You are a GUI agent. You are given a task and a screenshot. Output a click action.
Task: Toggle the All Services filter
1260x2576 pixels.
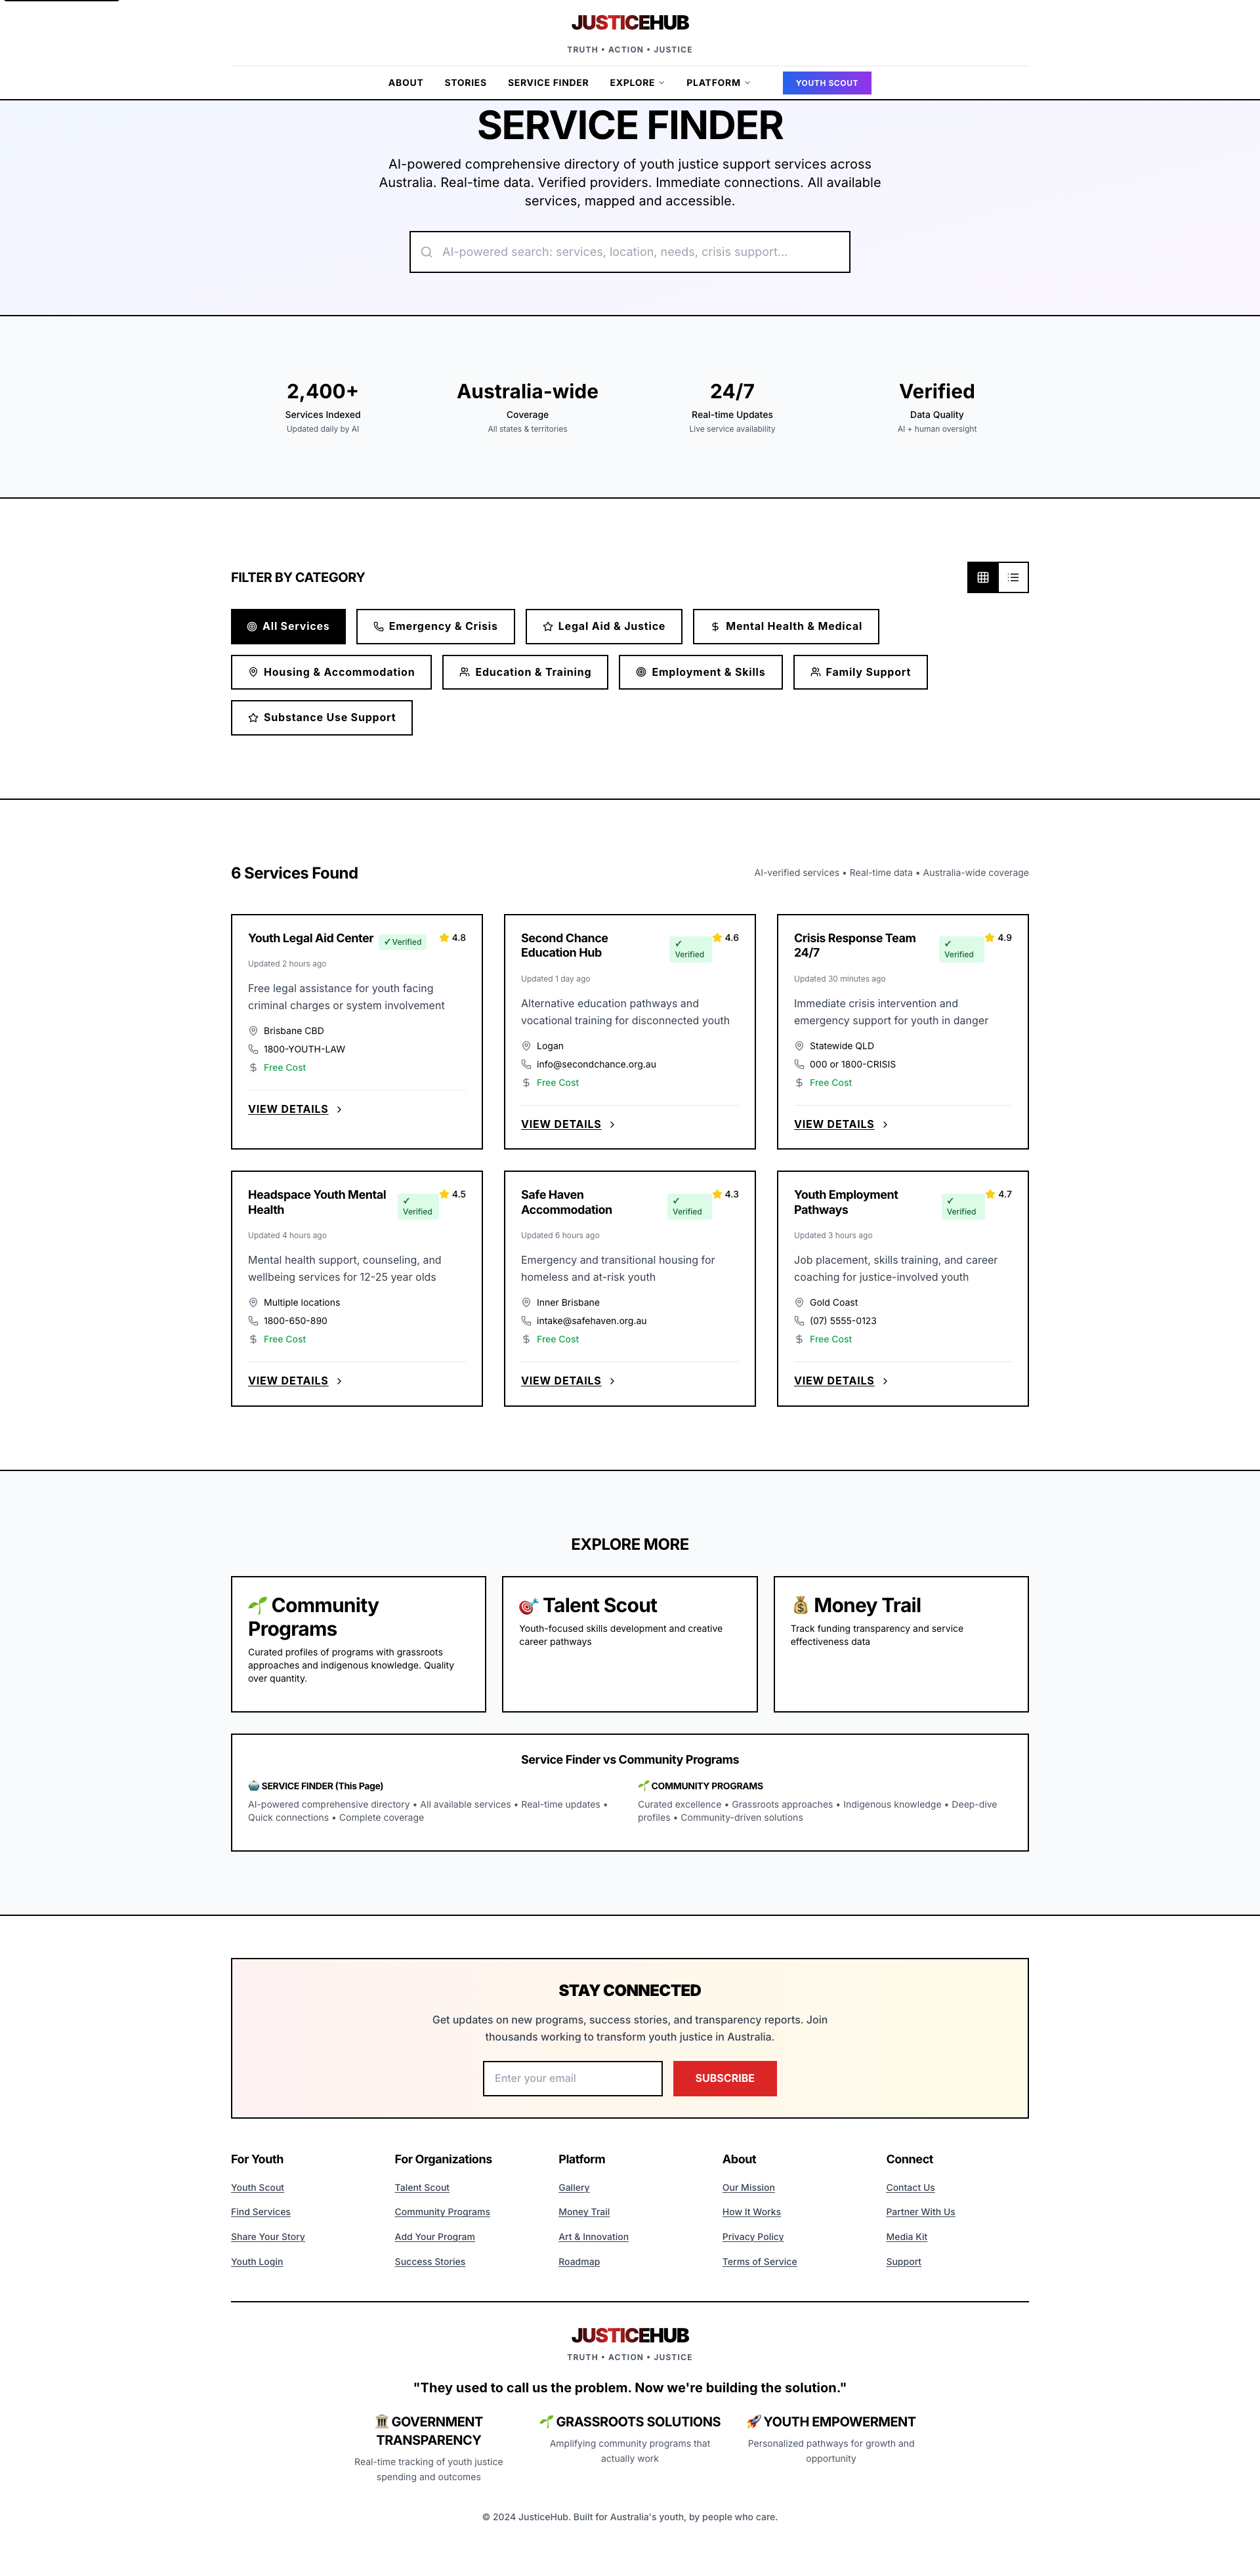pyautogui.click(x=288, y=626)
